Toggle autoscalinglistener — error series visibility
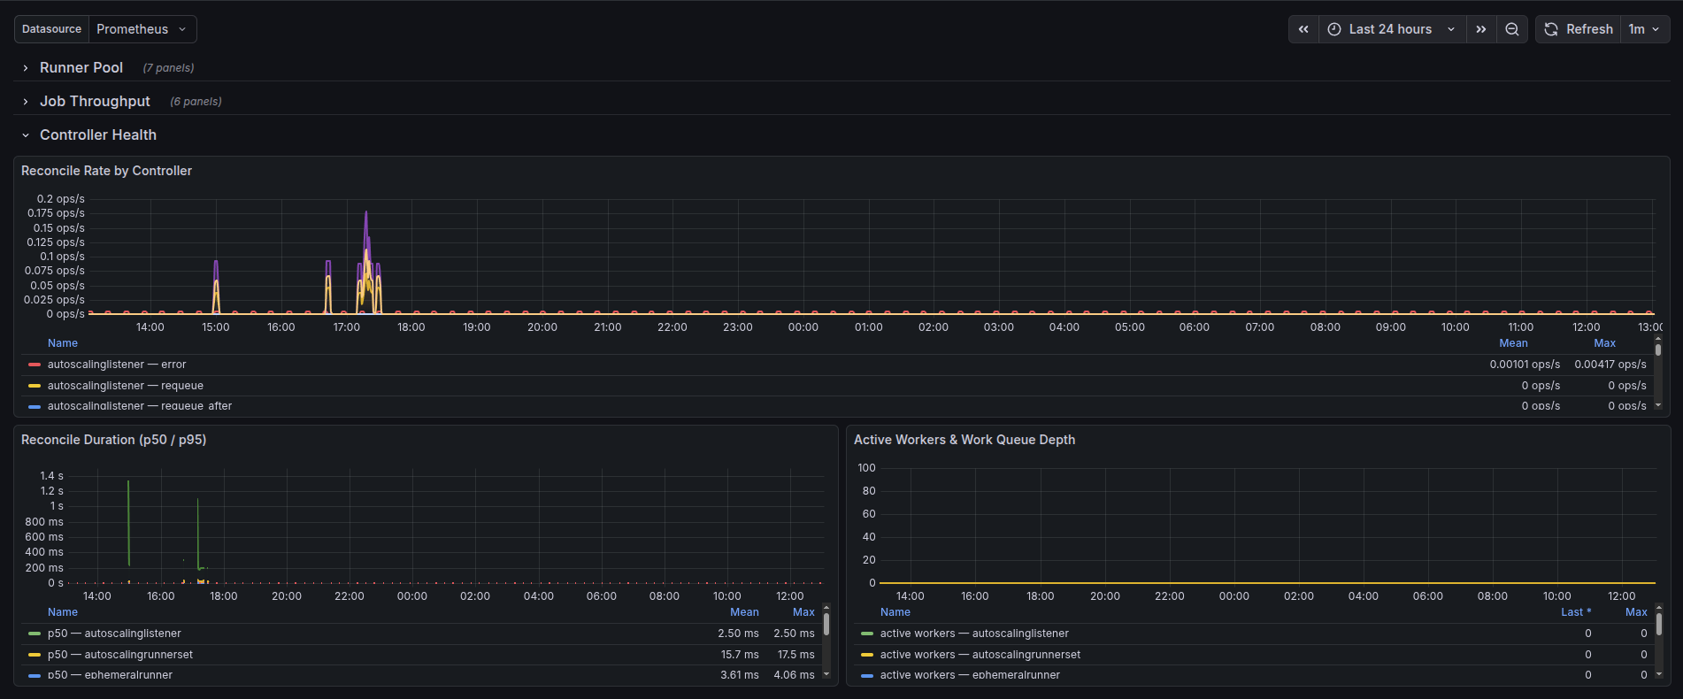Viewport: 1683px width, 699px height. click(x=117, y=365)
